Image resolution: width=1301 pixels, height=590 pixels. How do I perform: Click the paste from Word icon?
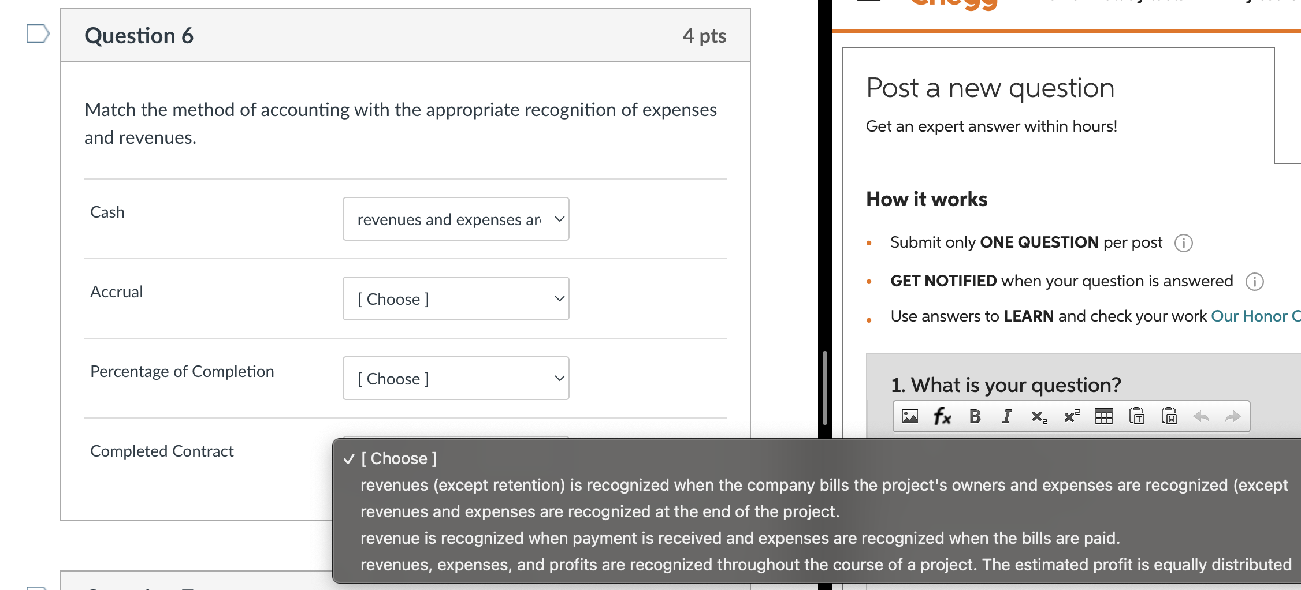point(1169,416)
